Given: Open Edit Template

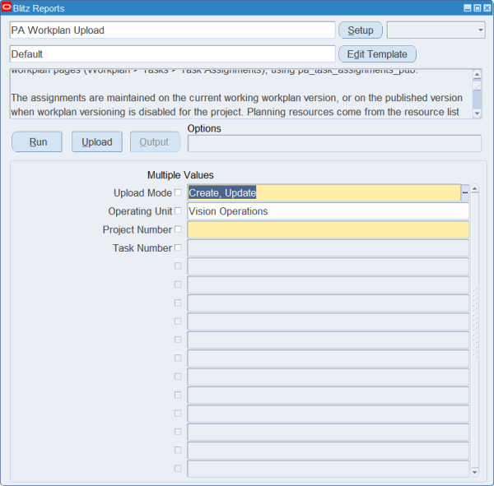Looking at the screenshot, I should pyautogui.click(x=377, y=54).
